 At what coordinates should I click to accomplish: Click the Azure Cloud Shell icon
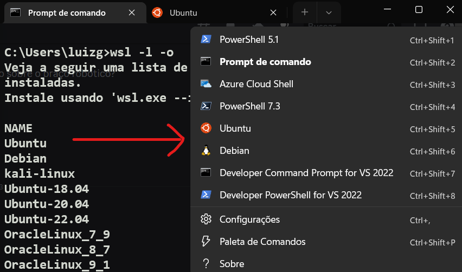pos(206,84)
